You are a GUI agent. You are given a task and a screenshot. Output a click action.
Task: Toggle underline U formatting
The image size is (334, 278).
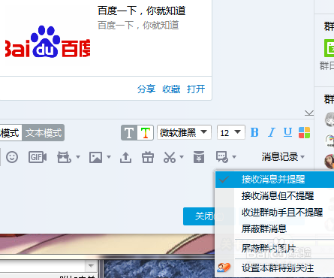coord(287,132)
